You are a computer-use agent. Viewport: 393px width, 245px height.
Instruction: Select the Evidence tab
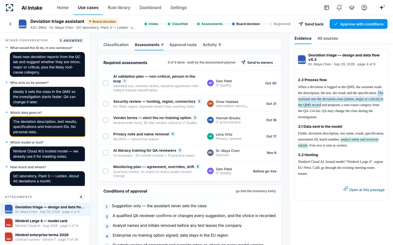pos(303,38)
